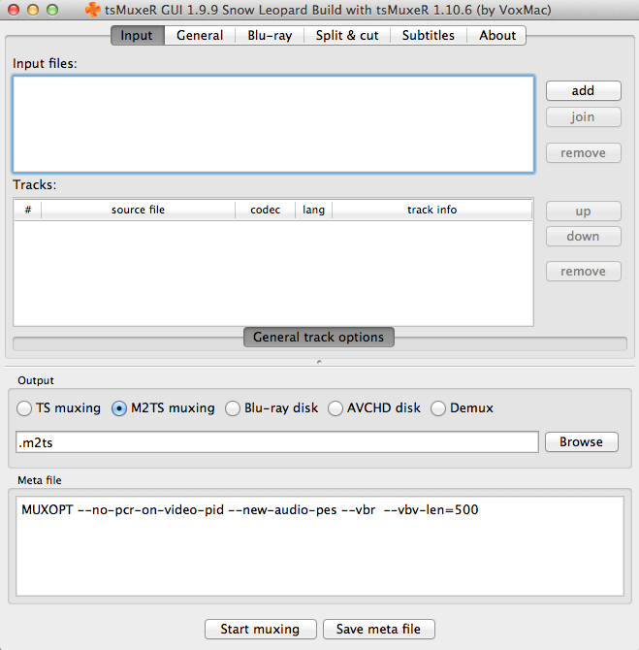Select the TS muxing radio button

click(25, 408)
